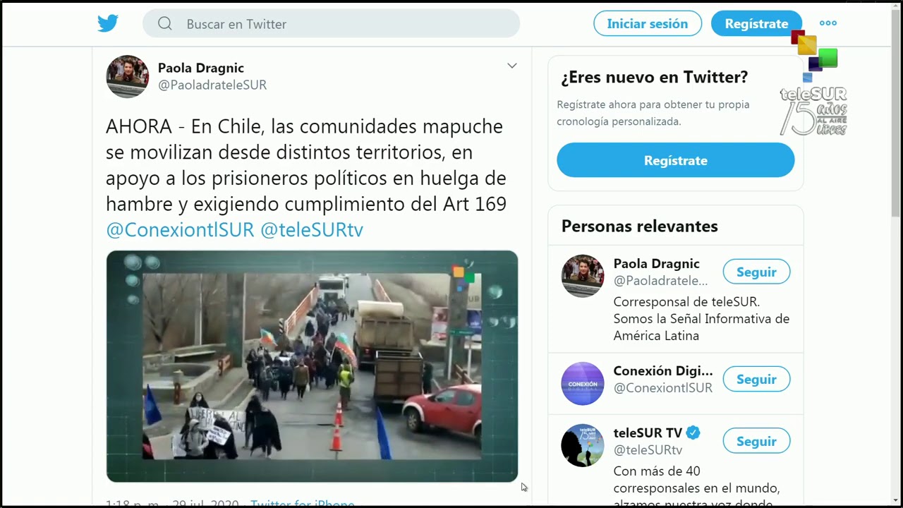
Task: Click the Buscar en Twitter search field
Action: point(331,23)
